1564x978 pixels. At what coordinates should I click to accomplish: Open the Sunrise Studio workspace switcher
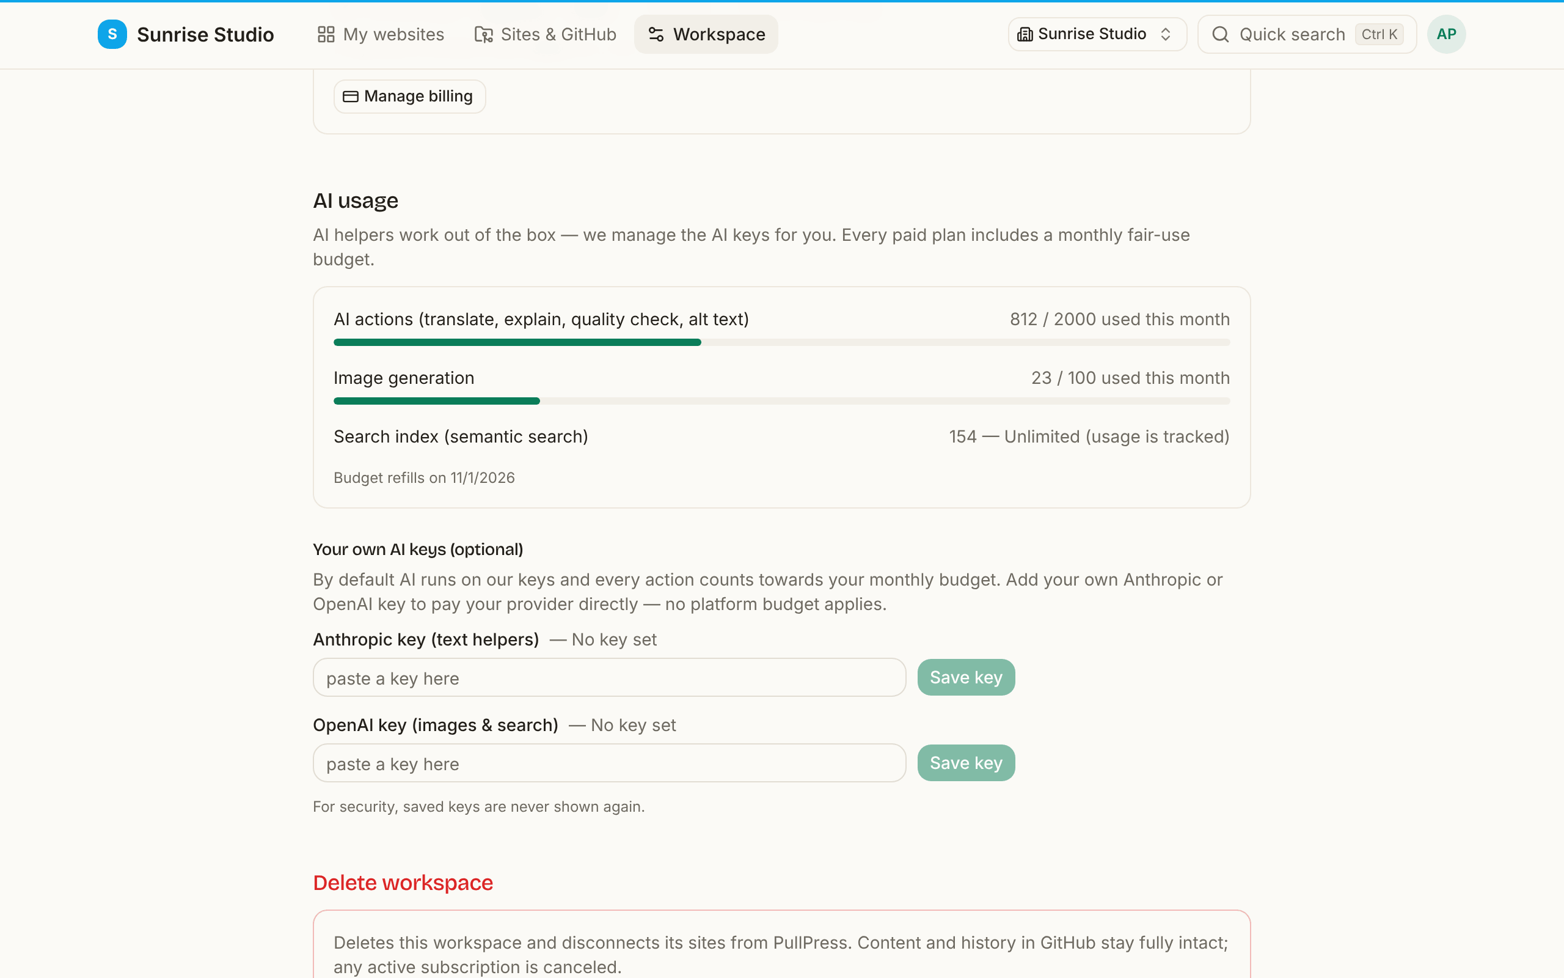click(x=1097, y=34)
